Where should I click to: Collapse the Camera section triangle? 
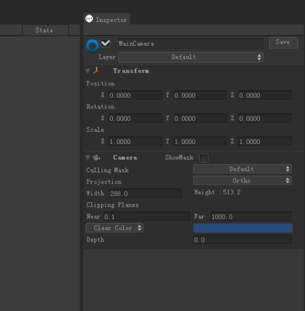coord(88,158)
